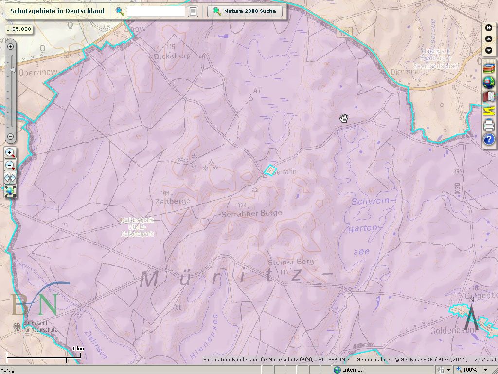The height and width of the screenshot is (374, 498).
Task: Click the zoom-in magnifier tool
Action: 10,153
